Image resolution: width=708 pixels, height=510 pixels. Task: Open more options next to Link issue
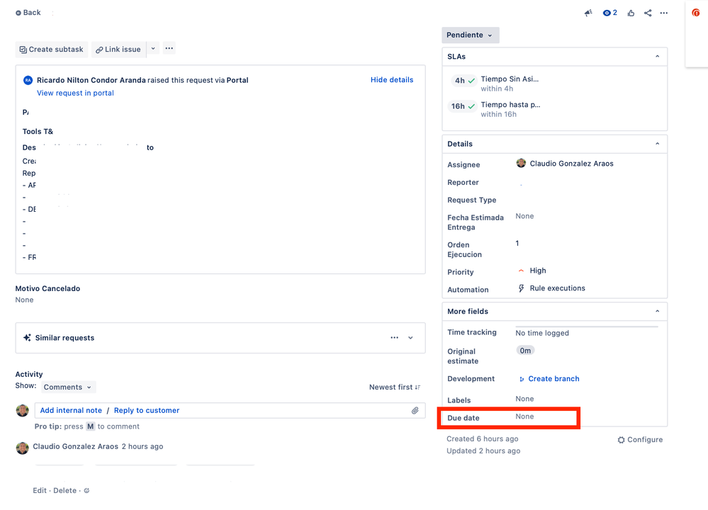[x=169, y=48]
